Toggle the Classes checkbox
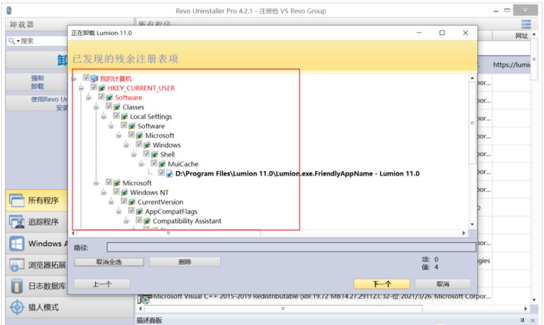Image resolution: width=544 pixels, height=325 pixels. click(109, 106)
